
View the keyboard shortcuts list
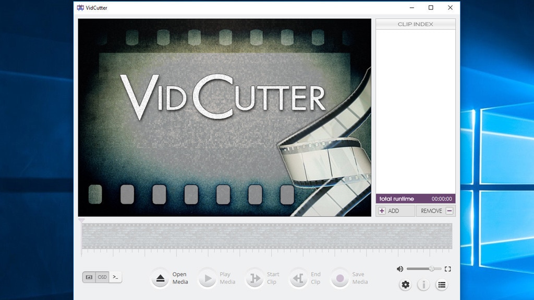coord(442,285)
